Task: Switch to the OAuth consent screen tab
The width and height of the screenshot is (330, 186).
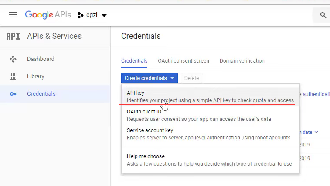Action: point(184,61)
